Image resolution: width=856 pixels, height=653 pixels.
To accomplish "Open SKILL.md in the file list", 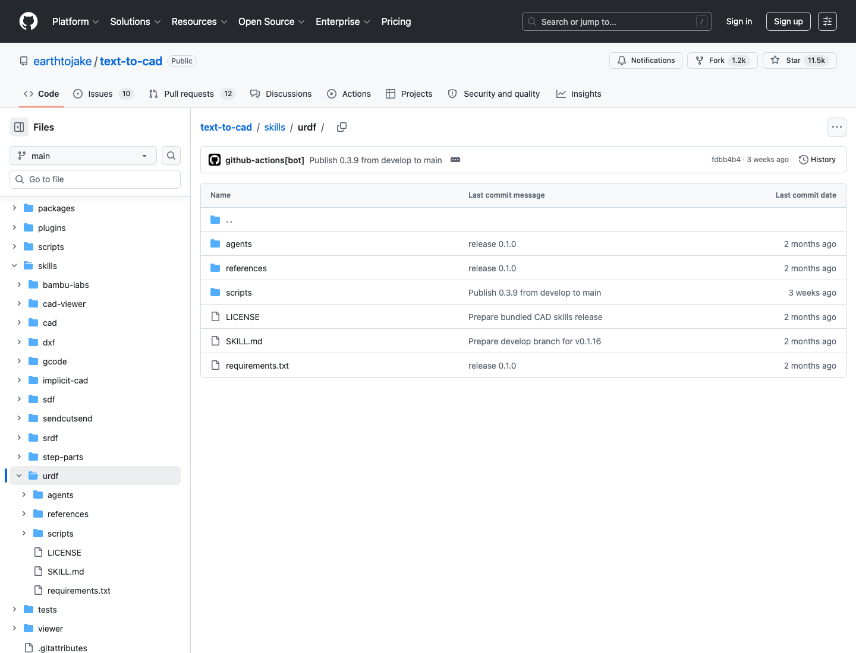I will (244, 341).
